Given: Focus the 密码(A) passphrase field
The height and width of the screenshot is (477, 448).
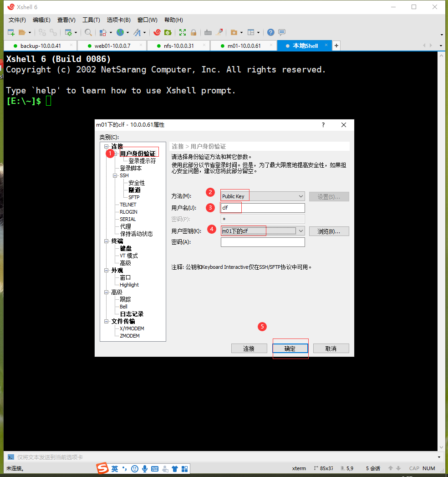Looking at the screenshot, I should pos(263,242).
